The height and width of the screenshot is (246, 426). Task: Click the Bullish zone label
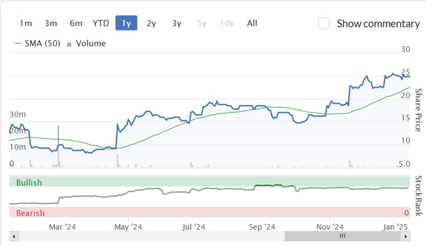pos(29,183)
